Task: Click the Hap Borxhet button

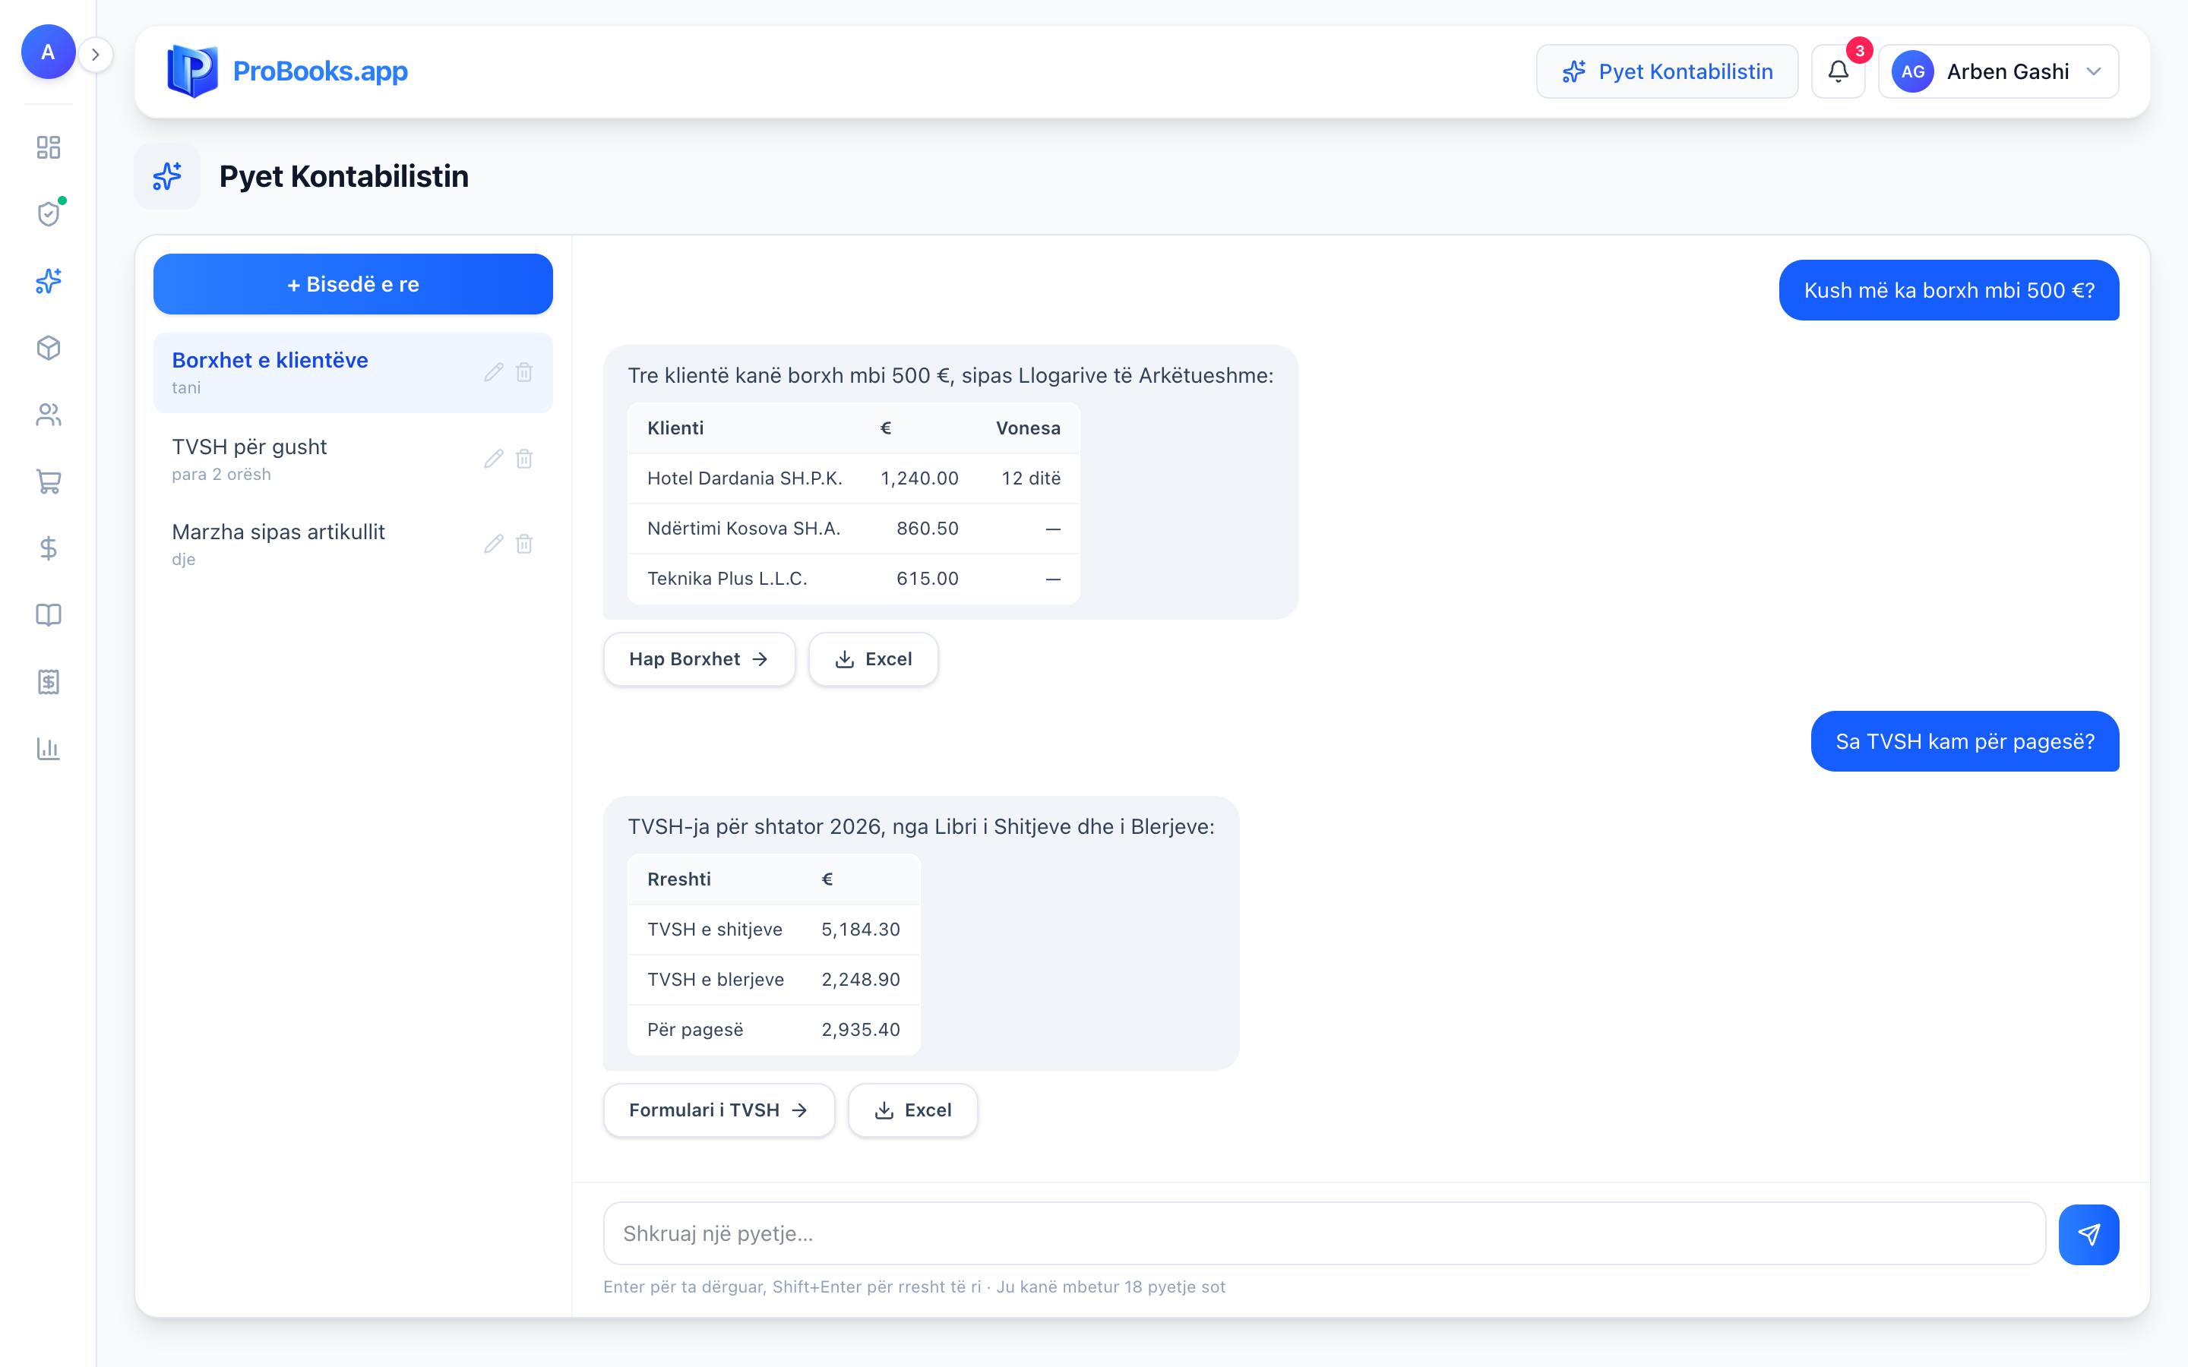Action: tap(699, 659)
